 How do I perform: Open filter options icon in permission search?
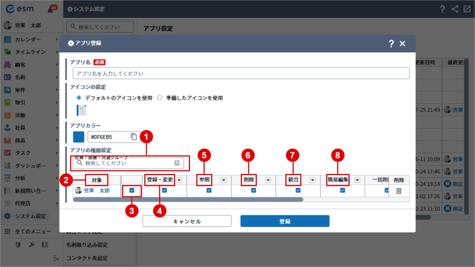[x=177, y=163]
